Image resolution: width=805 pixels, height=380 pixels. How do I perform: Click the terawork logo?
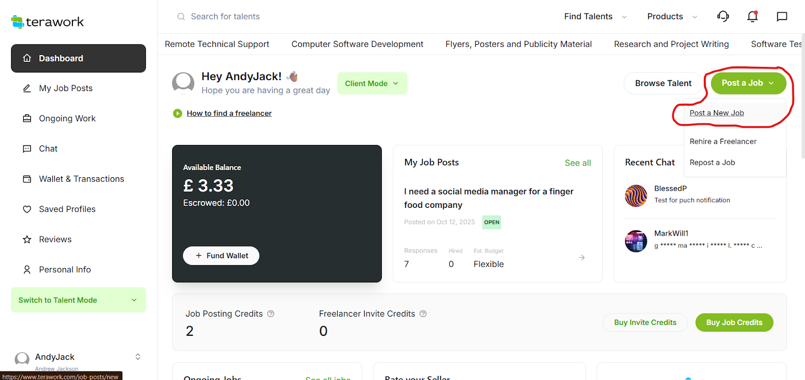coord(47,22)
